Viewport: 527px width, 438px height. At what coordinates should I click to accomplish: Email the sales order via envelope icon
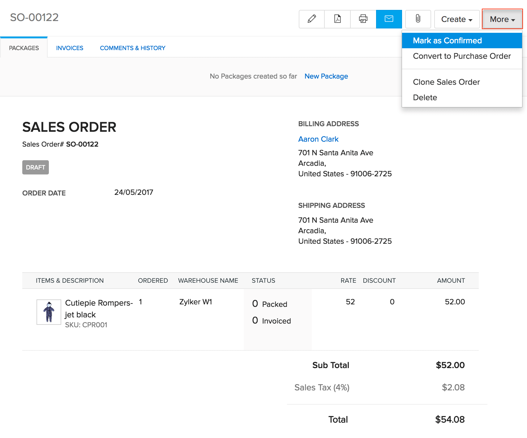click(389, 19)
